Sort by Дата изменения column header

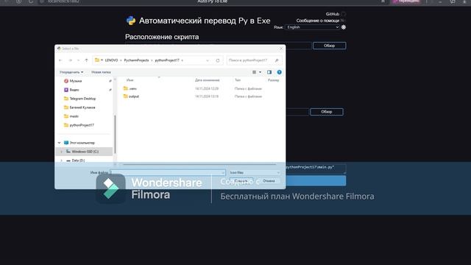tap(208, 80)
